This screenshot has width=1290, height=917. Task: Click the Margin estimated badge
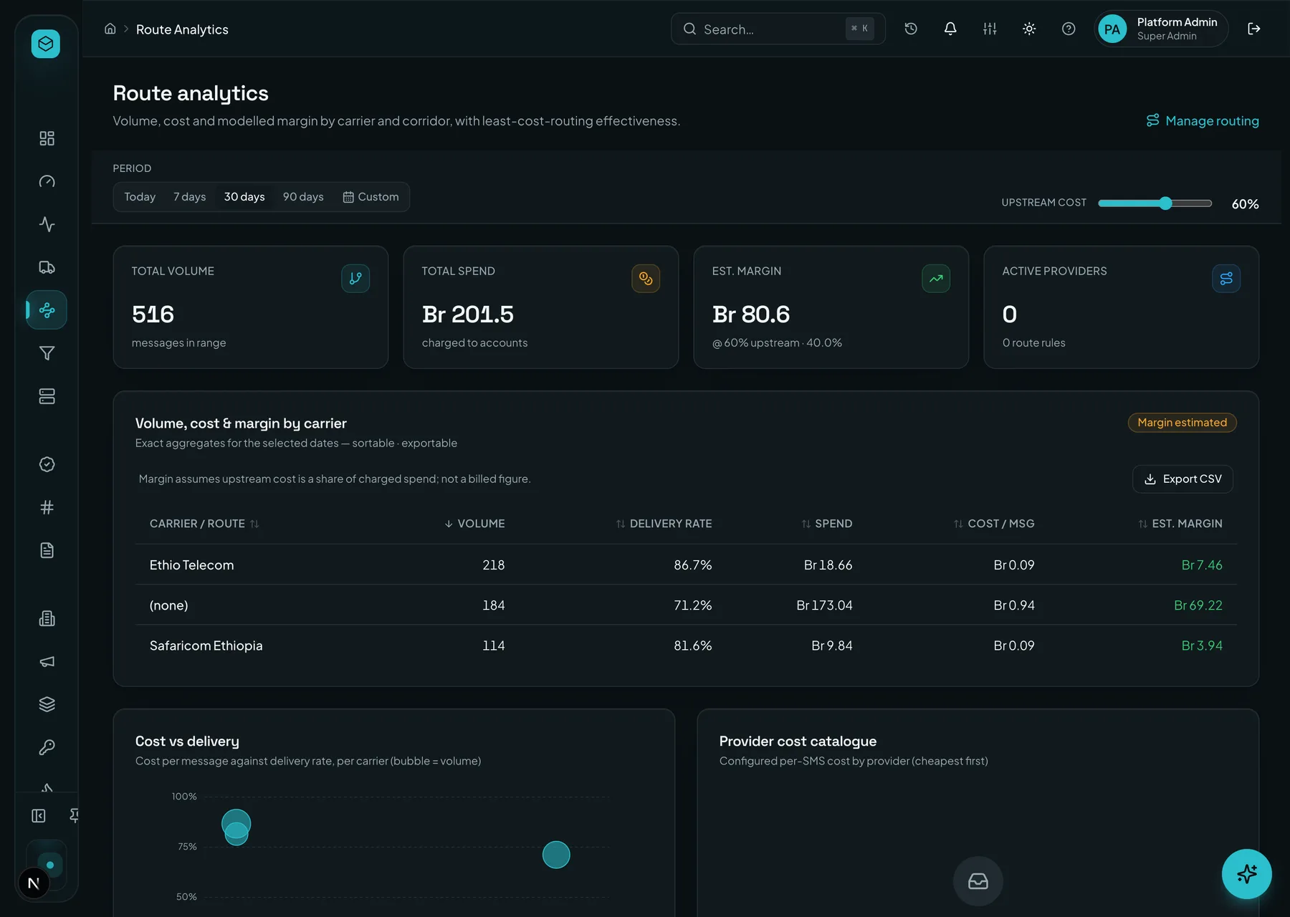coord(1182,423)
